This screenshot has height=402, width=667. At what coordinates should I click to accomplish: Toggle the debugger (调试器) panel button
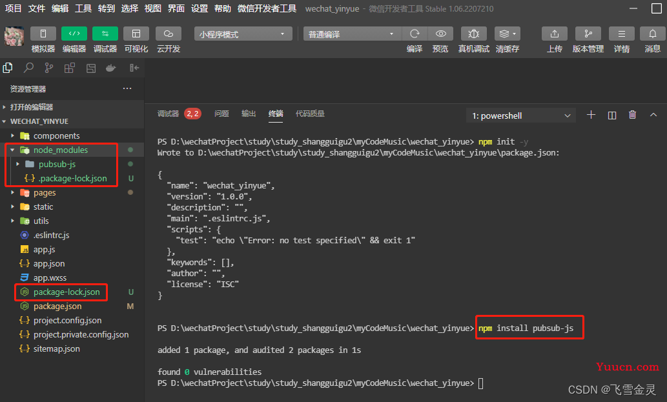tap(105, 34)
